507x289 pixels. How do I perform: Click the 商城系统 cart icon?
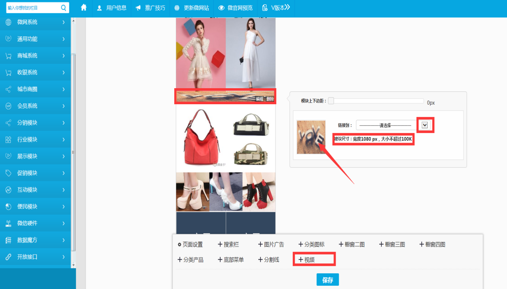[8, 56]
